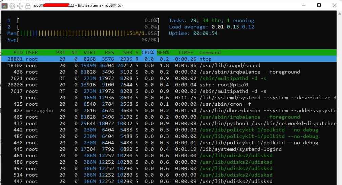Image resolution: width=342 pixels, height=185 pixels.
Task: Select PID 497 udisksd row
Action: (169, 168)
